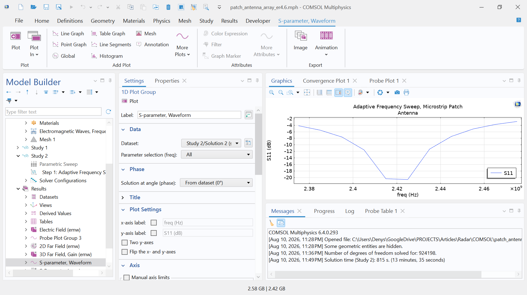Switch to Convergence Plot 1 tab
Screen dimensions: 527x295
tap(326, 81)
